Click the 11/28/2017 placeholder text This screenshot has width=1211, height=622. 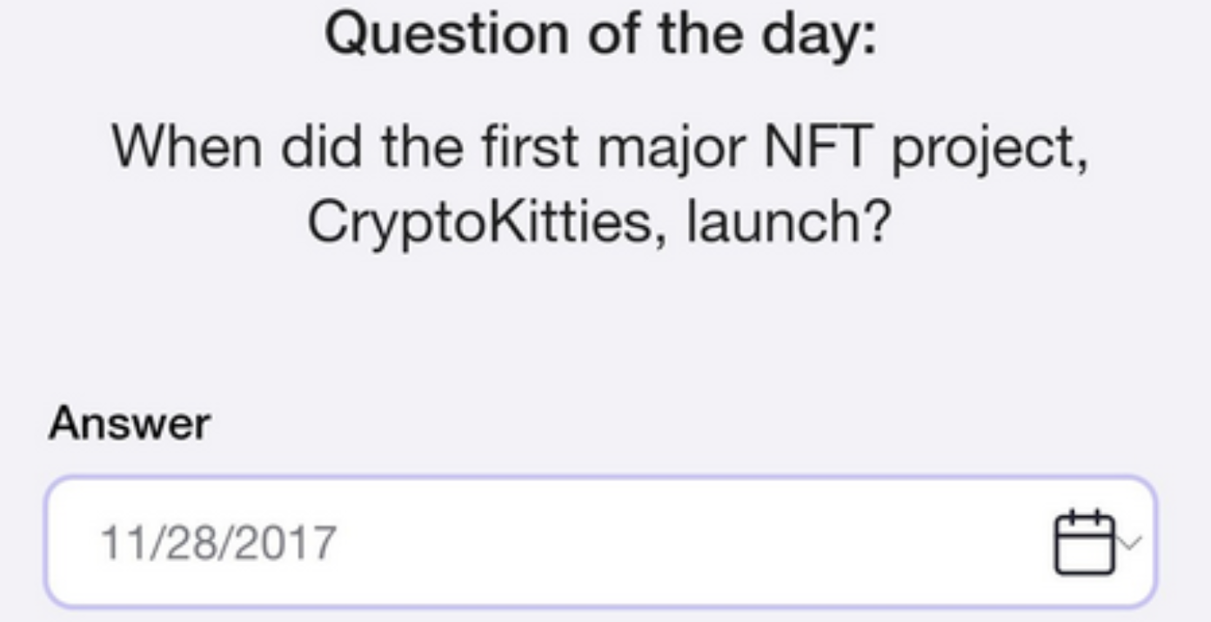tap(217, 543)
